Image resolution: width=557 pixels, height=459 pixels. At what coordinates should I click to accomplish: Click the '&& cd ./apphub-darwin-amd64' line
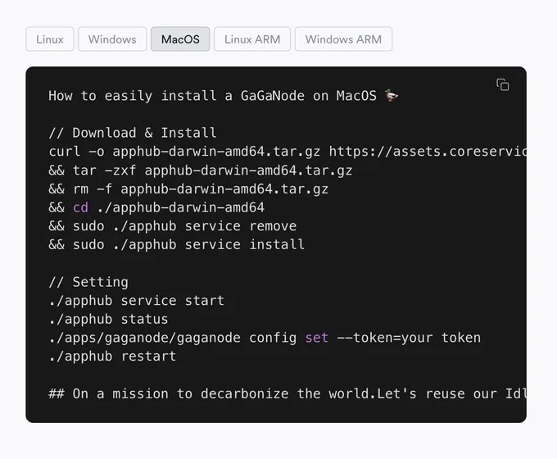[156, 207]
